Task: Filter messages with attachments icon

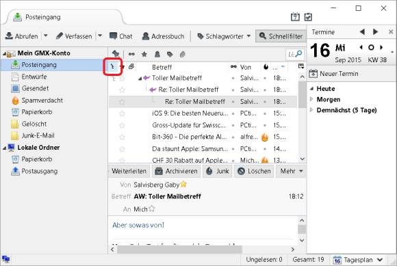Action: point(183,54)
